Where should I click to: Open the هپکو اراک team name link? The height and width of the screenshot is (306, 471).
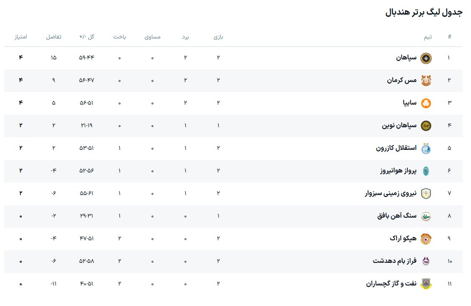pos(403,239)
